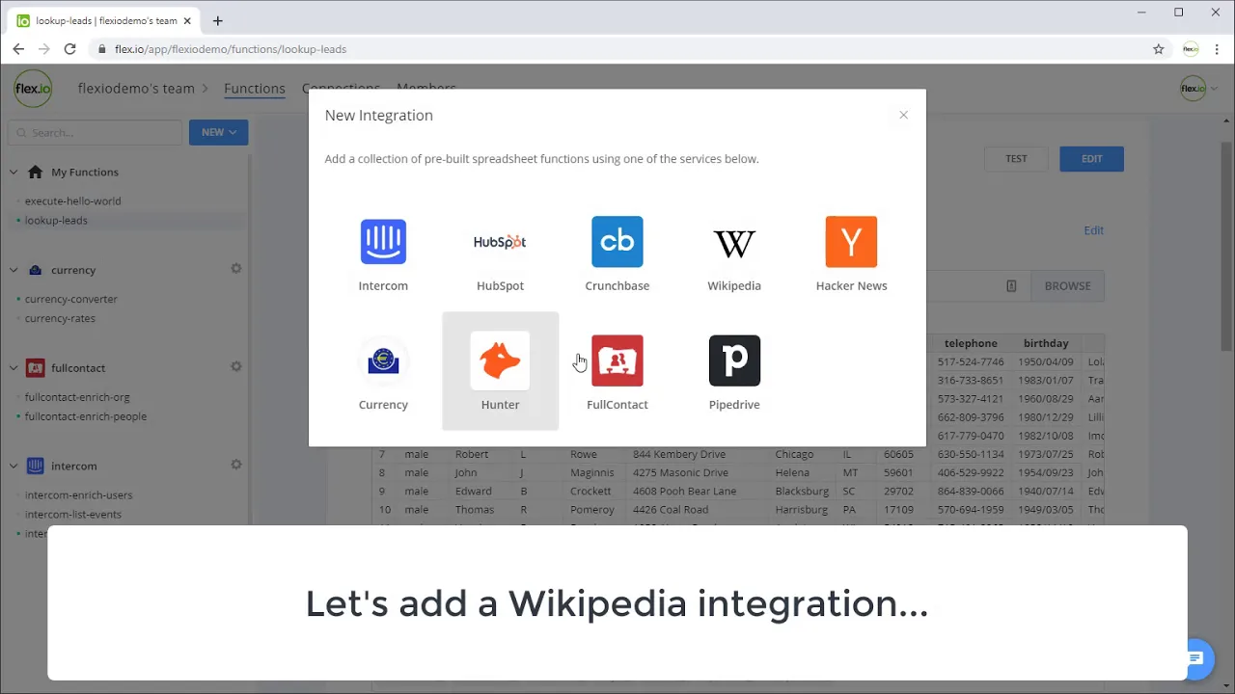Click the currency sidebar icon
Viewport: 1235px width, 694px height.
pyautogui.click(x=36, y=270)
